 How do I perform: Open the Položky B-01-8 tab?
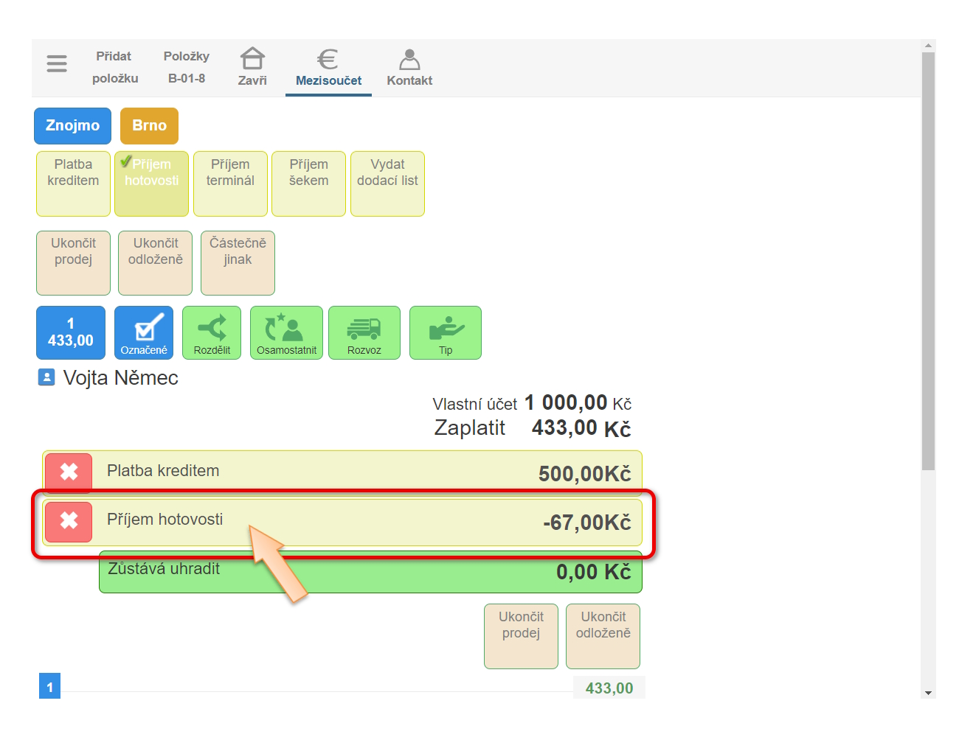coord(187,67)
